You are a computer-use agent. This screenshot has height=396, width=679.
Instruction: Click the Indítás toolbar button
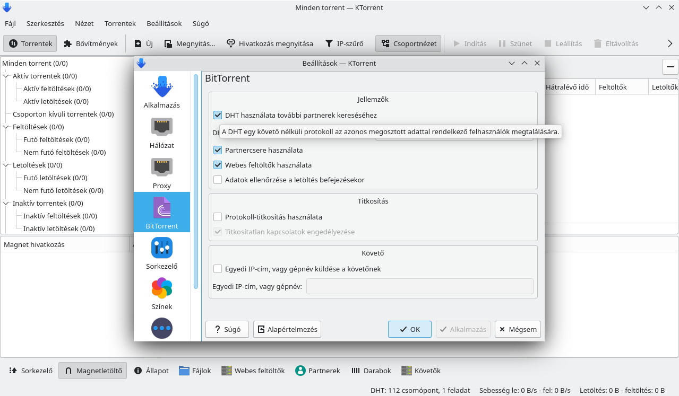coord(470,43)
